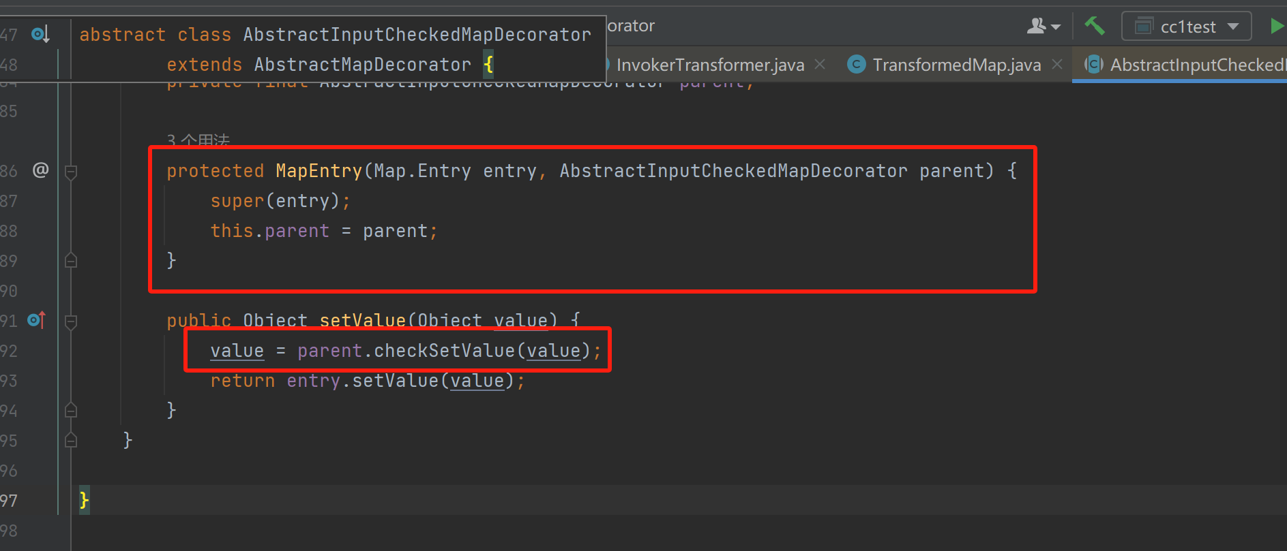
Task: Close the TransformedMap.java tab
Action: [1057, 64]
